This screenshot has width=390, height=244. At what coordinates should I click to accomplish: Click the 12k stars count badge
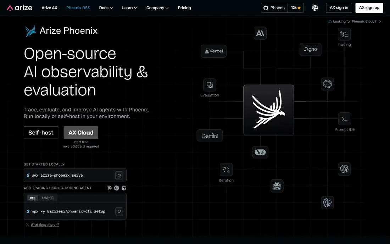296,8
